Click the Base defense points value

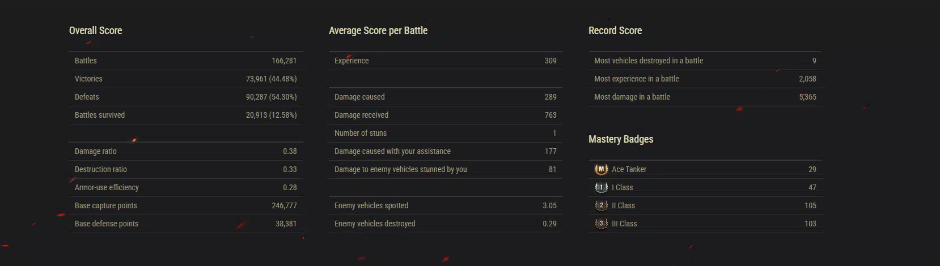[286, 224]
